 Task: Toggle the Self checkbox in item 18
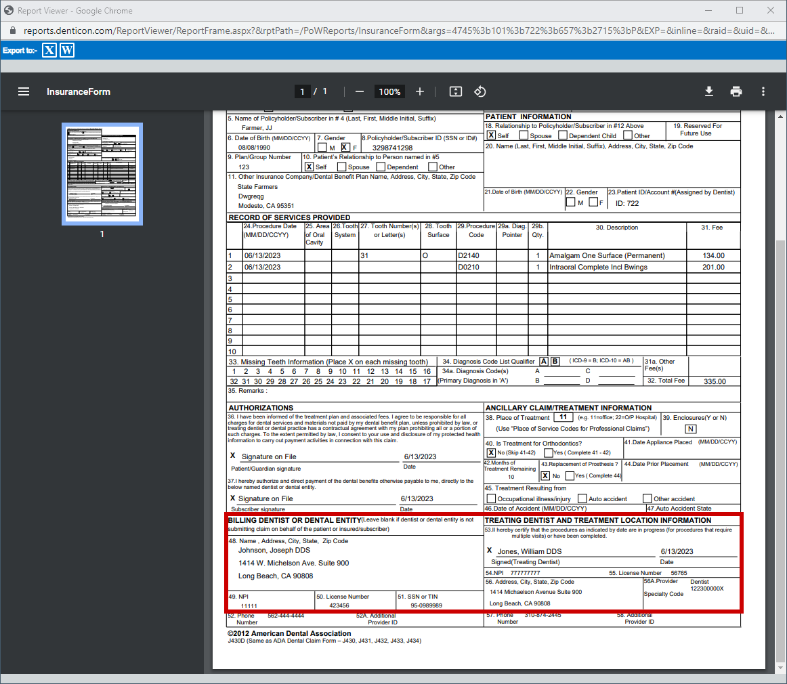[x=492, y=135]
